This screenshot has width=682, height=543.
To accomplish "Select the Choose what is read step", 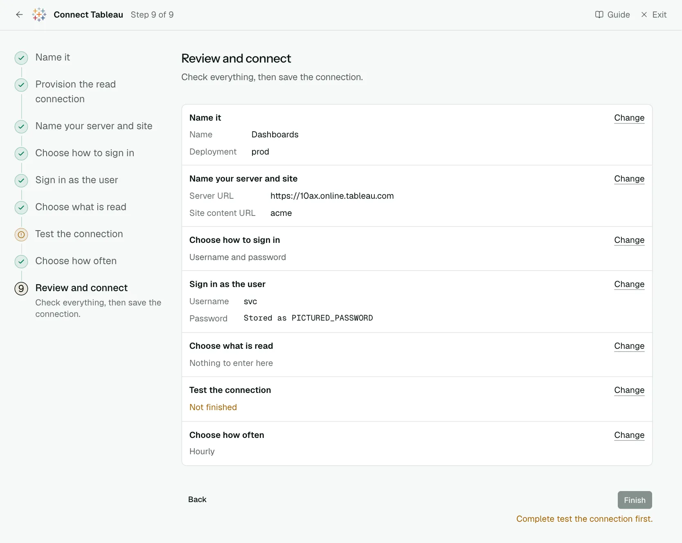I will coord(81,207).
